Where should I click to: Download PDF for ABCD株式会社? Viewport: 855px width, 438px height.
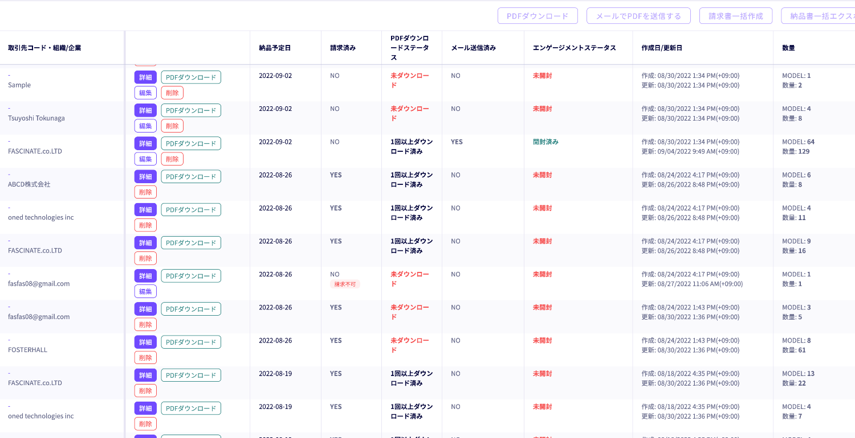pos(191,176)
